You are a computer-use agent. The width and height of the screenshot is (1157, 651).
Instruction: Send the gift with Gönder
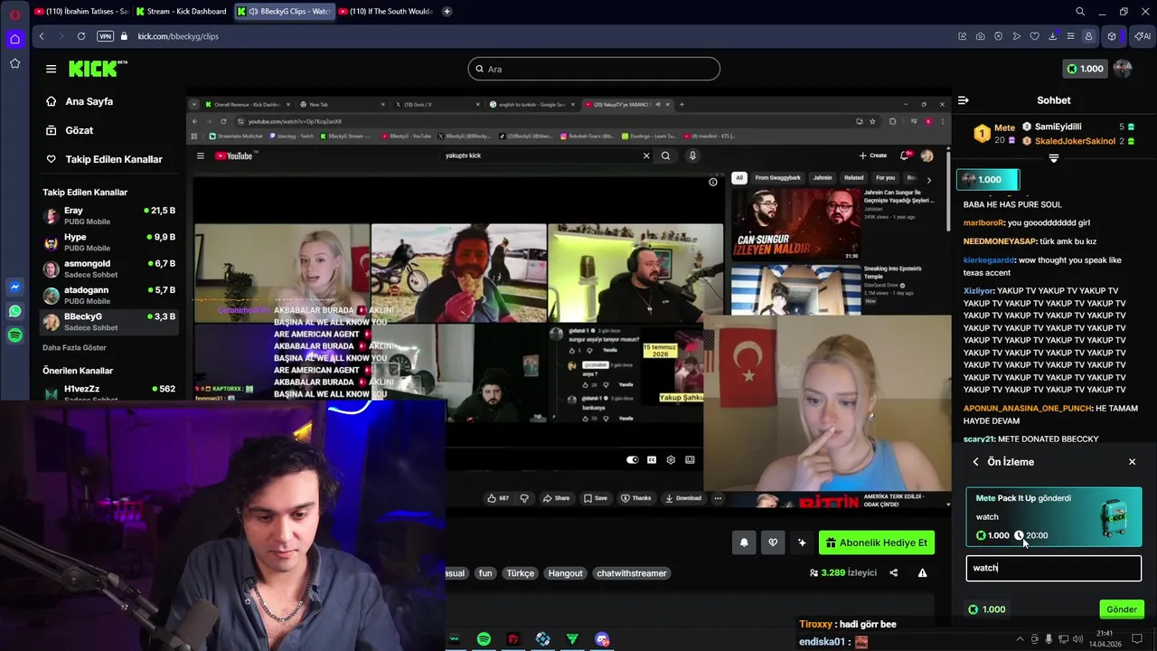tap(1121, 609)
